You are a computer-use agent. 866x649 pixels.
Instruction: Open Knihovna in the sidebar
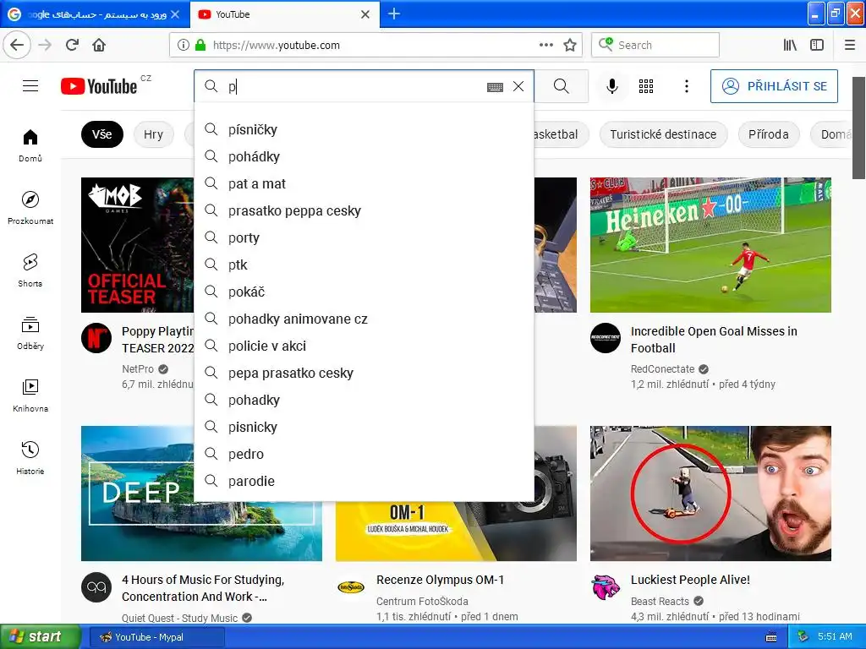point(30,395)
